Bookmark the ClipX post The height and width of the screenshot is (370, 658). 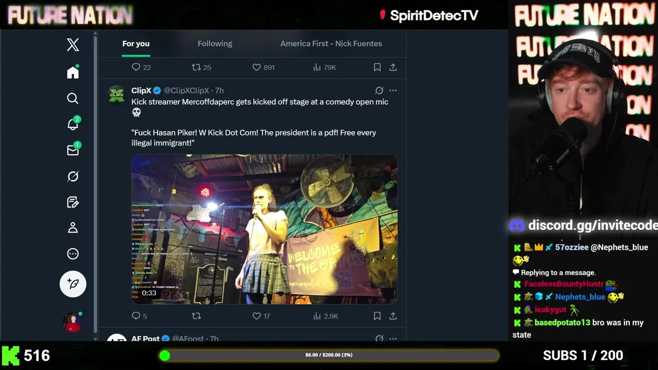tap(377, 316)
